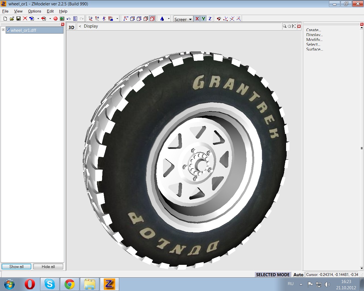
Task: Switch to Faces level cube icon
Action: tap(139, 19)
